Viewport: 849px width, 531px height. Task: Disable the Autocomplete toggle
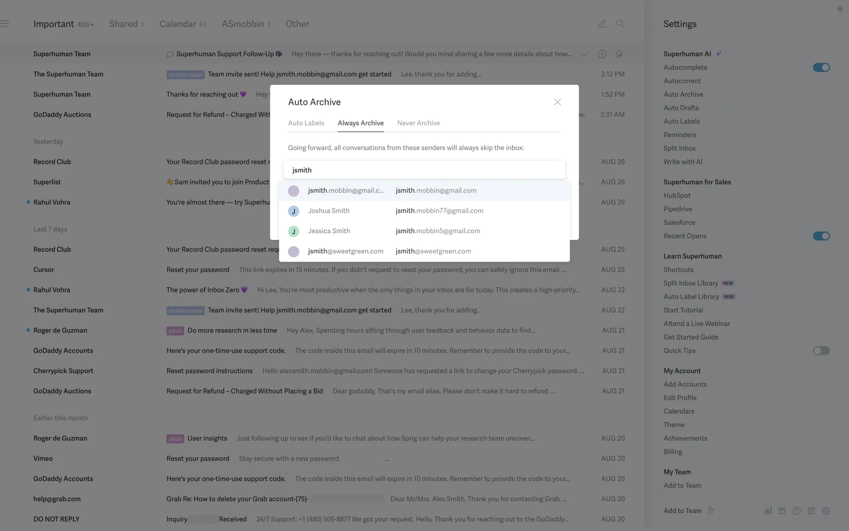(821, 67)
